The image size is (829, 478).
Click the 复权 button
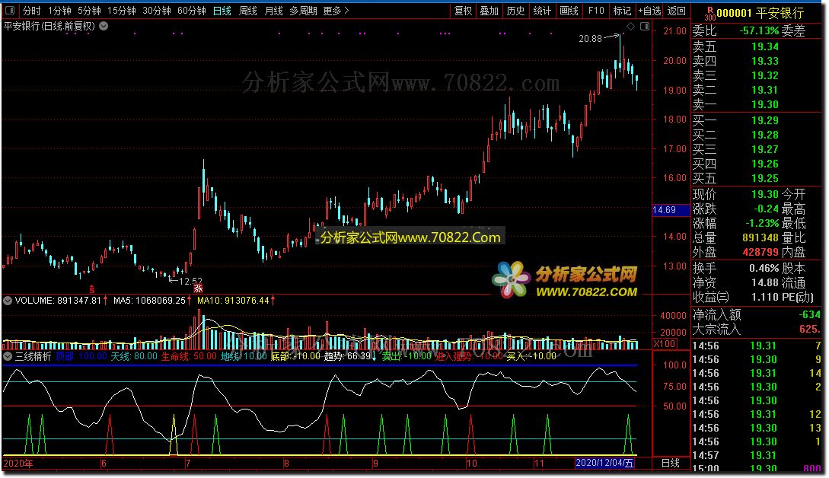[463, 11]
